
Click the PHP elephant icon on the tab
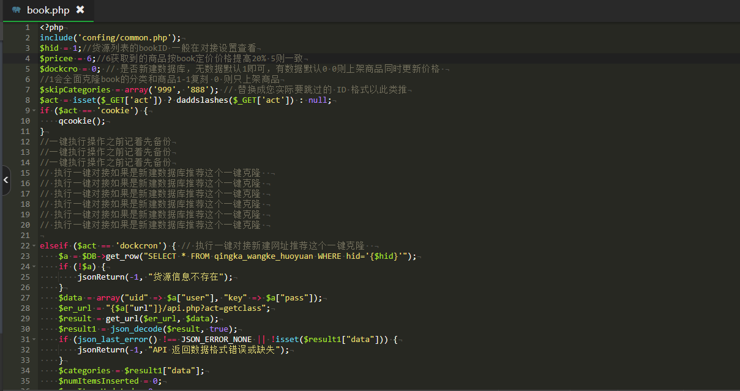point(16,10)
